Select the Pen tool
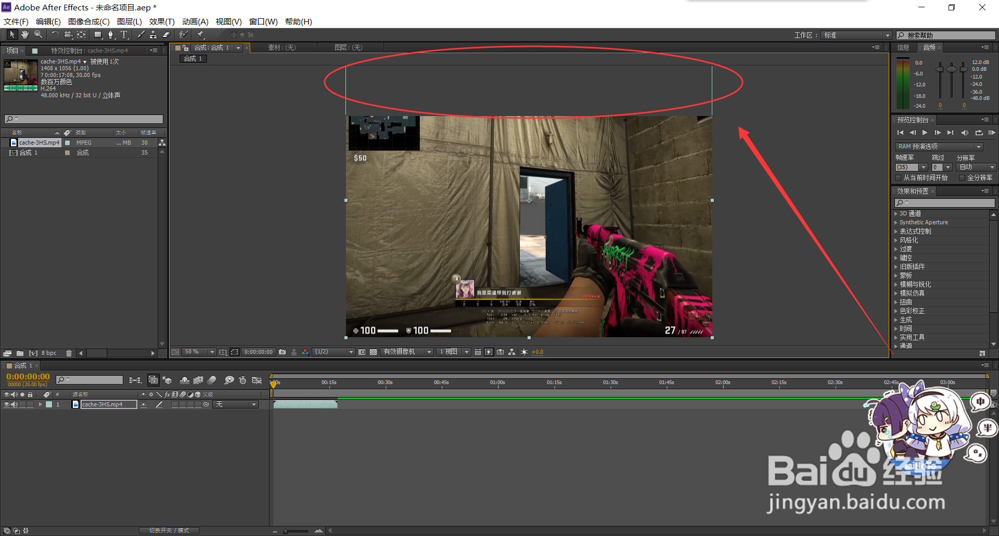 point(110,34)
